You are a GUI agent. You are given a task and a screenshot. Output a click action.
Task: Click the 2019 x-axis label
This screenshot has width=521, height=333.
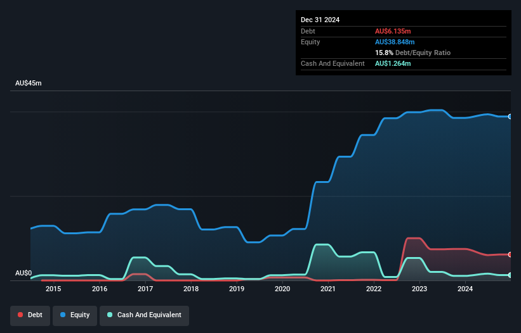click(237, 289)
